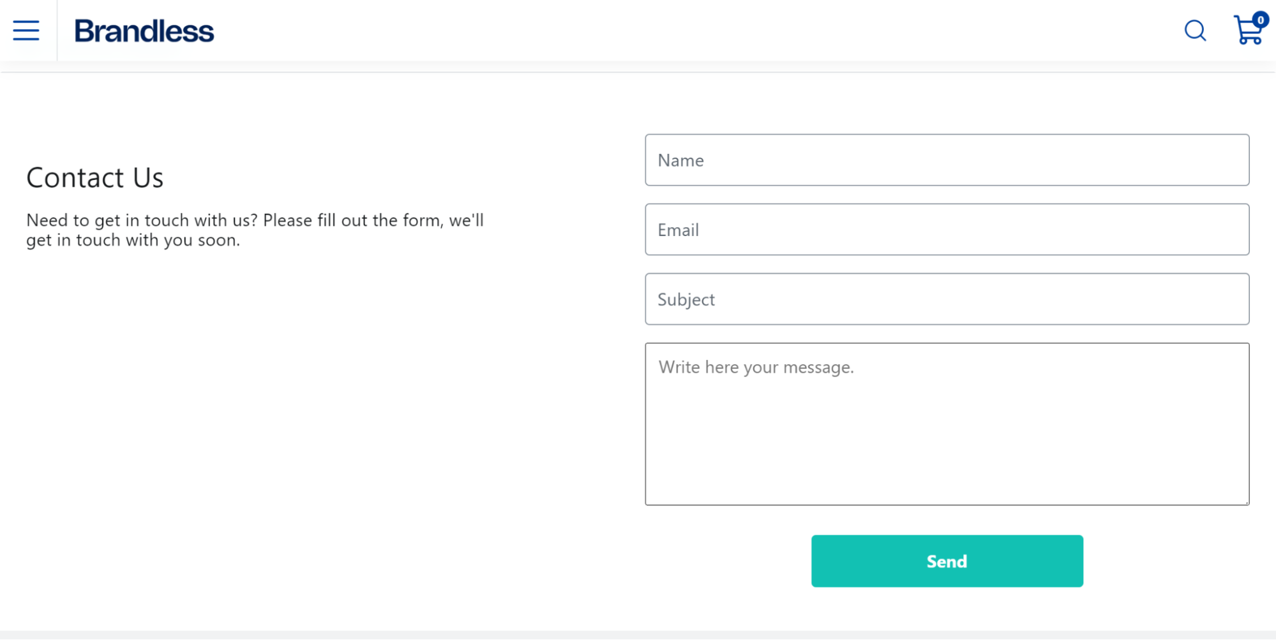This screenshot has width=1276, height=640.
Task: Focus the Name input field
Action: (x=947, y=160)
